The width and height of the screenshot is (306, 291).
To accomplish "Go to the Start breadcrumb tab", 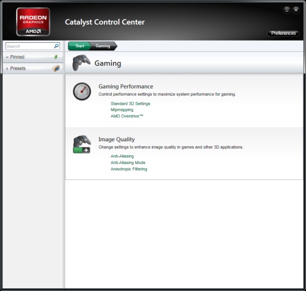I will point(79,46).
